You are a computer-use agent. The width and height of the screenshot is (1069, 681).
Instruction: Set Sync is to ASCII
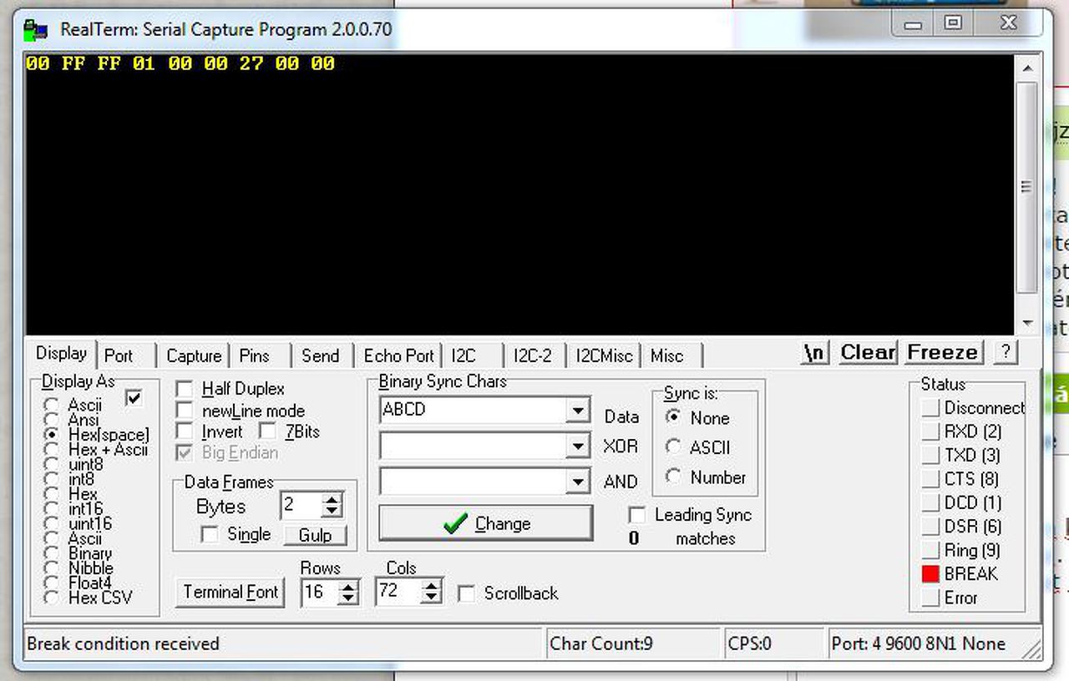pos(673,447)
